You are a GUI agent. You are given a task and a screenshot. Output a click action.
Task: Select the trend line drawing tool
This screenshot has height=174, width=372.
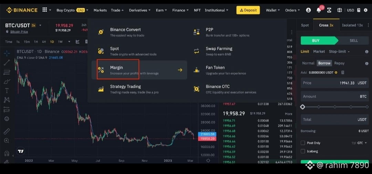click(x=7, y=63)
